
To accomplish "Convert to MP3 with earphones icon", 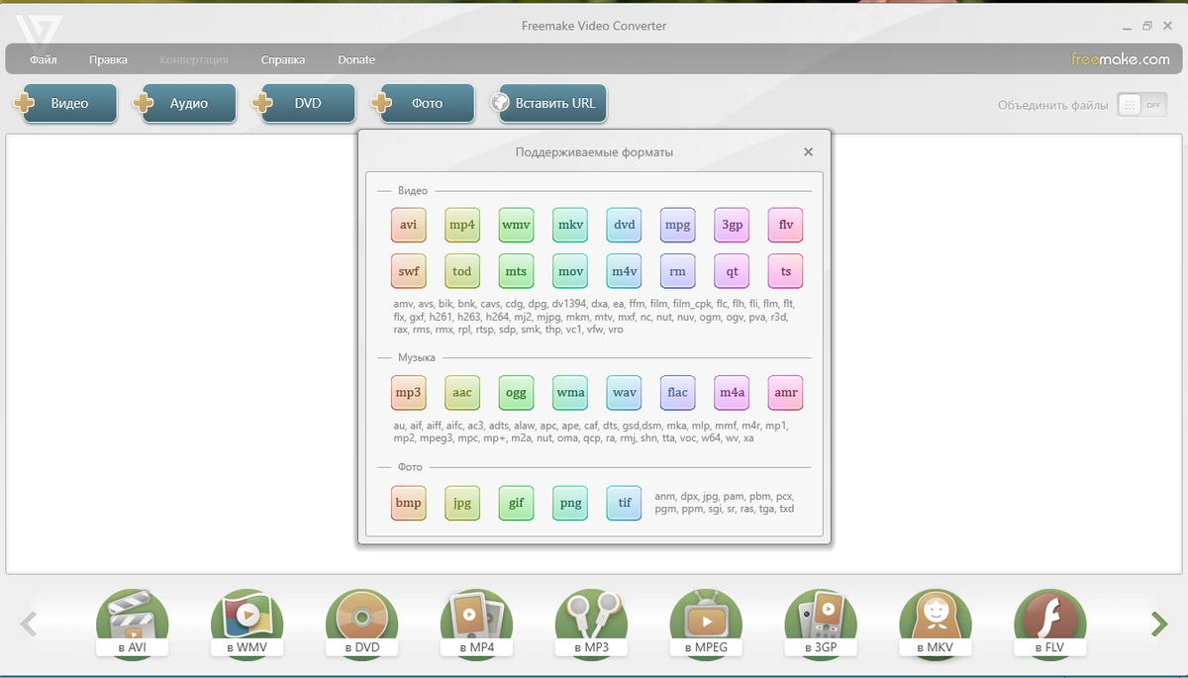I will [591, 624].
